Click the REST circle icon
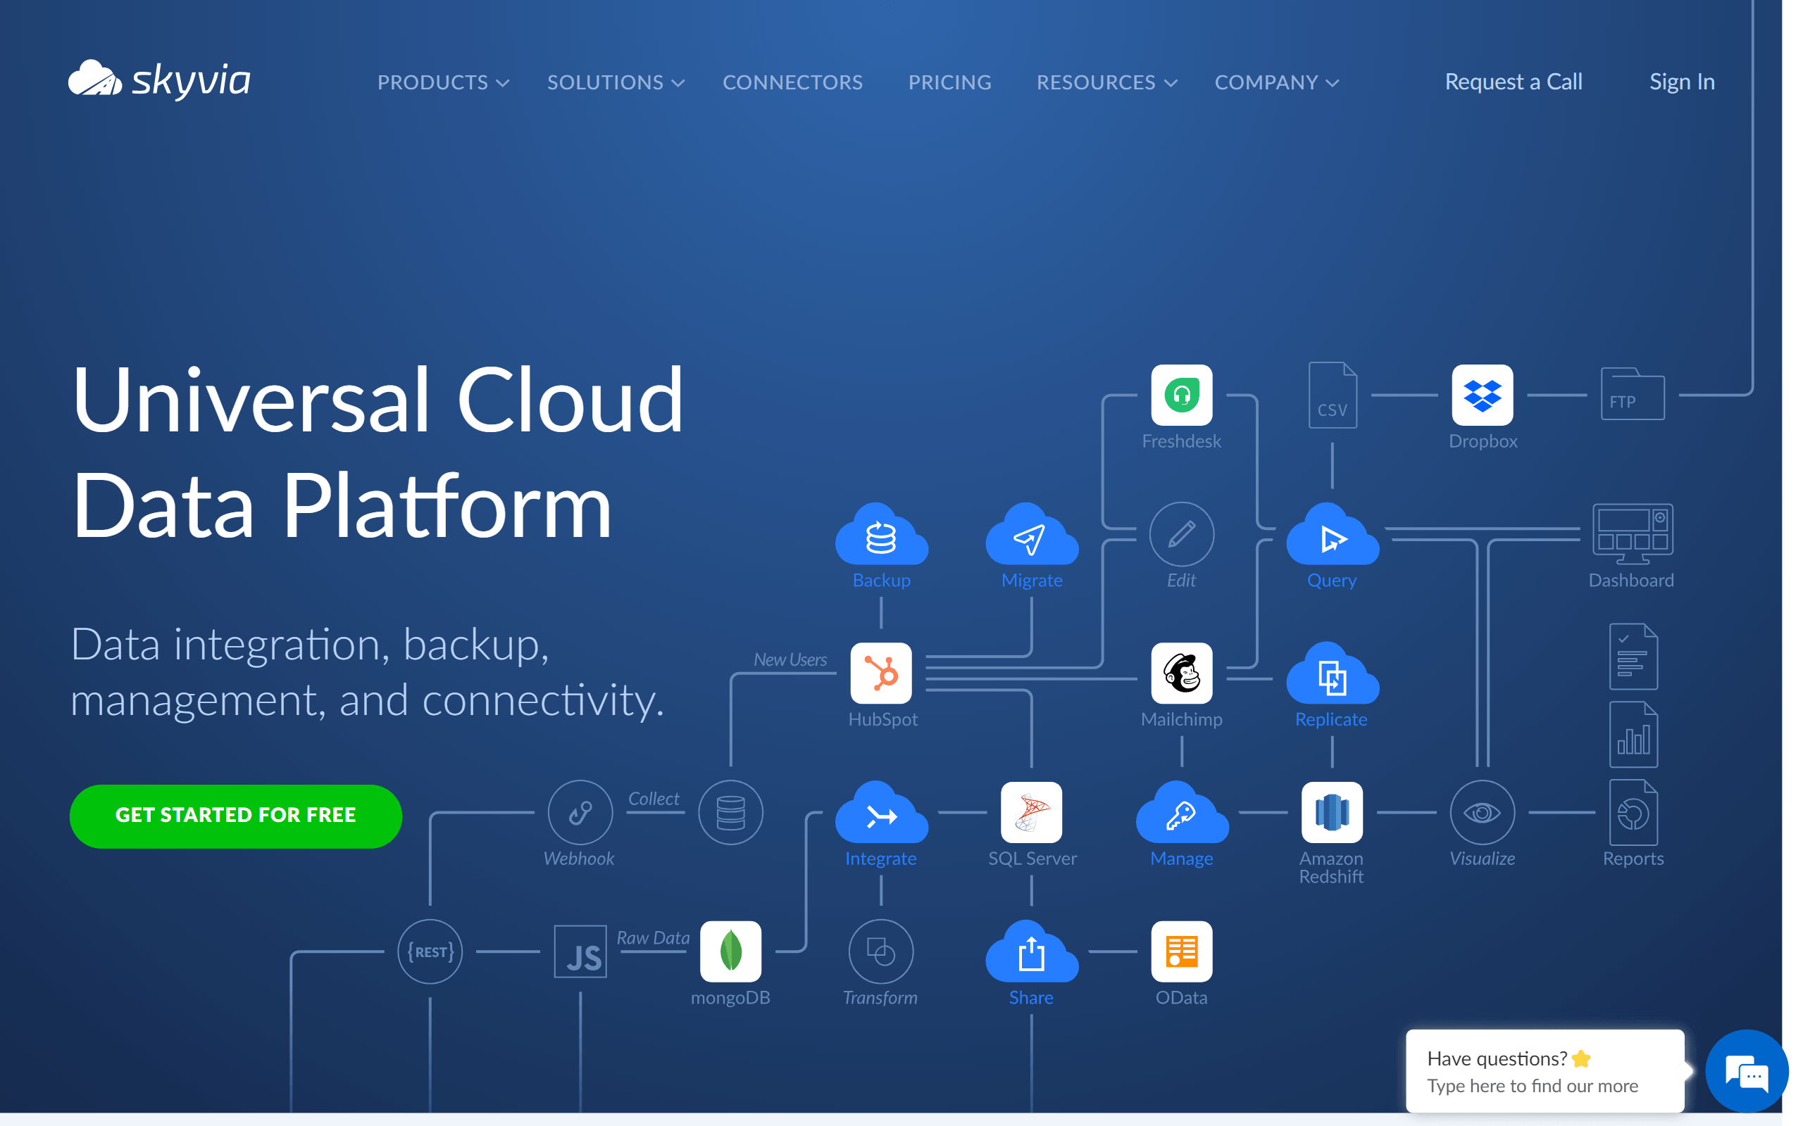The height and width of the screenshot is (1126, 1803). click(x=430, y=951)
